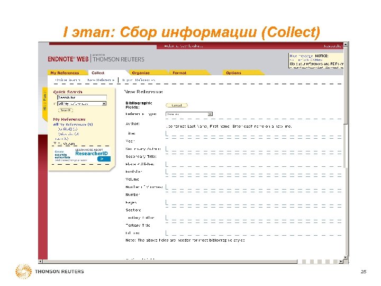Viewport: 381px width, 286px height.
Task: Click the NOTICE message text
Action: (x=322, y=56)
